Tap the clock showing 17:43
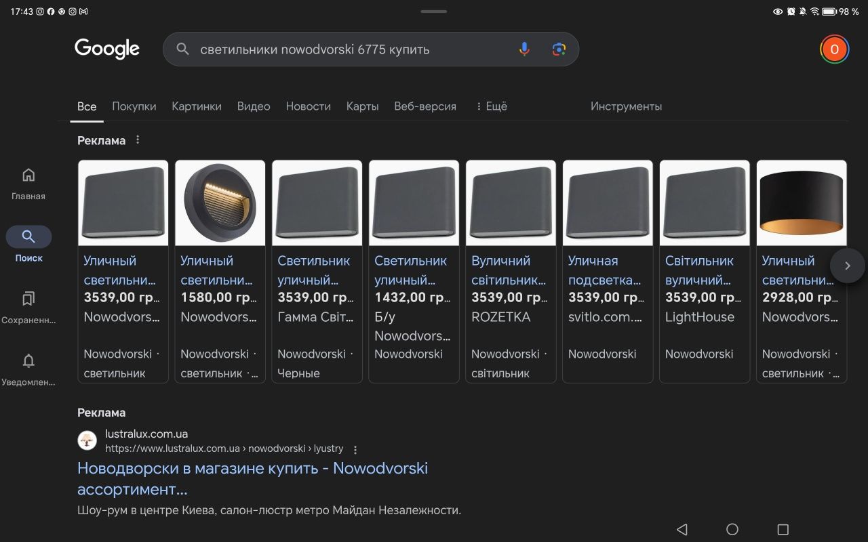Screen dimensions: 868x542 coord(22,12)
